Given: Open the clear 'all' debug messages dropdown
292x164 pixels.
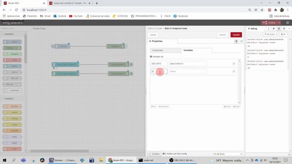Looking at the screenshot, I should 284,34.
